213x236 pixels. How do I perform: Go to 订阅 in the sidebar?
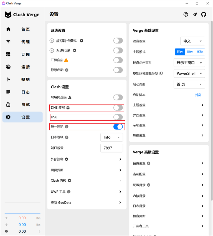tap(22, 54)
